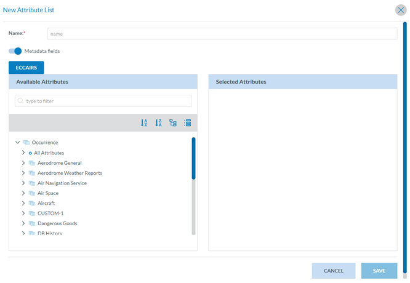Close the New Attribute List dialog
Screen dimensions: 410x283
click(400, 10)
